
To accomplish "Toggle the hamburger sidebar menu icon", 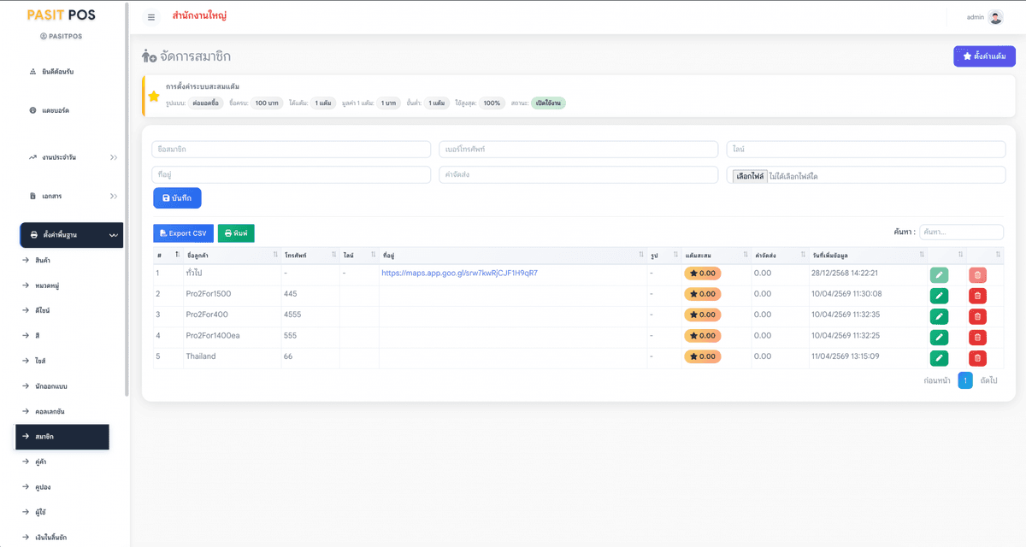I will pos(151,17).
